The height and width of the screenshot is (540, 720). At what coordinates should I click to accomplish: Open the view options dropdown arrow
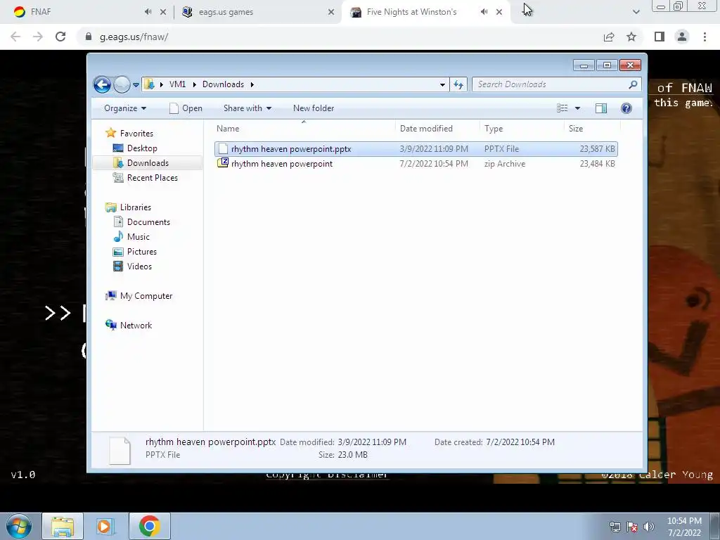pyautogui.click(x=578, y=108)
